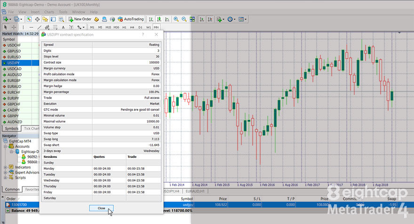Select the cursor arrow tool
Image resolution: width=414 pixels, height=224 pixels.
(x=5, y=27)
